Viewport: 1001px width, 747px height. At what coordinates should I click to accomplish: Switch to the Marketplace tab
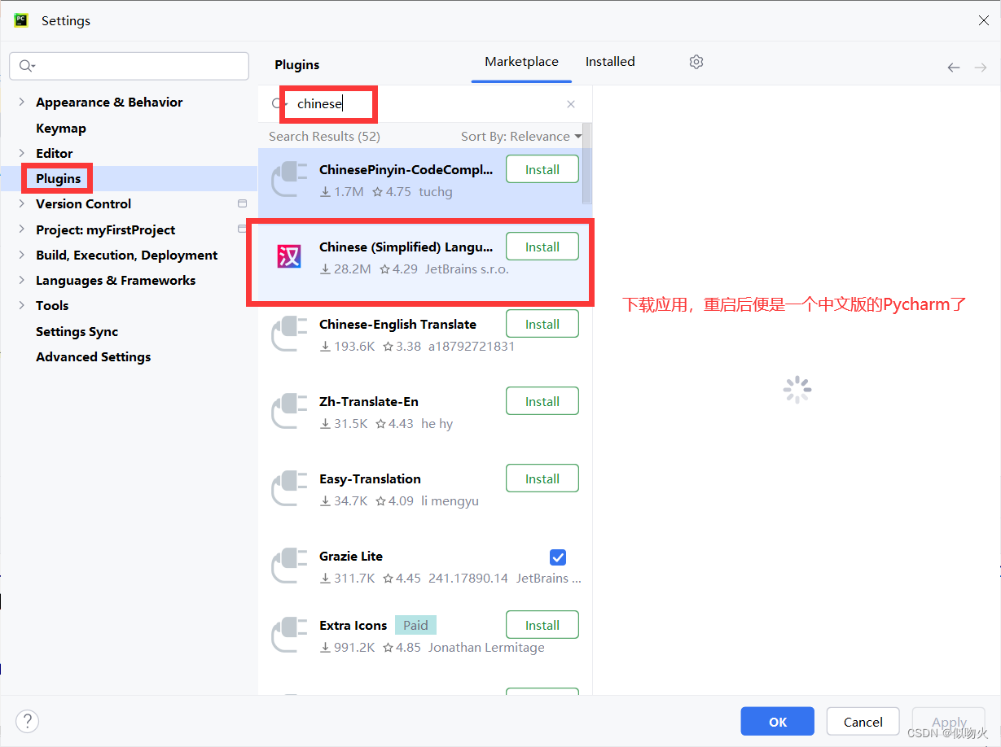(521, 62)
